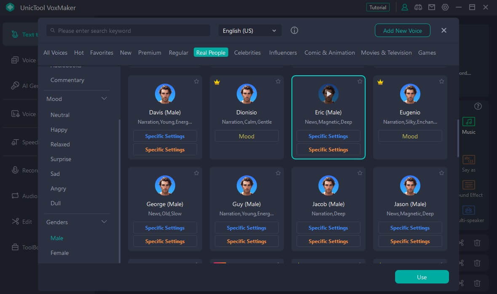This screenshot has height=294, width=497.
Task: Click the Add New Voice button
Action: (x=402, y=31)
